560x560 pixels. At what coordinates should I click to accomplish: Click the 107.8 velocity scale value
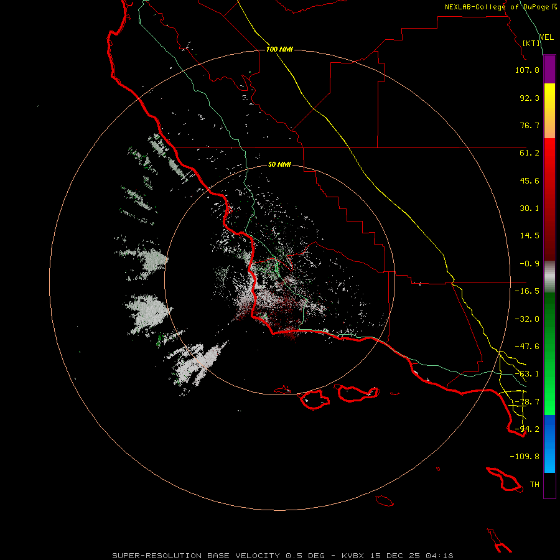click(x=527, y=70)
